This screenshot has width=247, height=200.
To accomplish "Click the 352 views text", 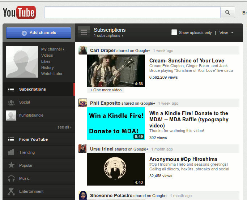I will point(158,138).
